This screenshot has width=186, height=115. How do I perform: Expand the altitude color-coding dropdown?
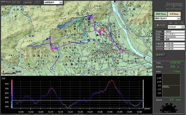167,18
